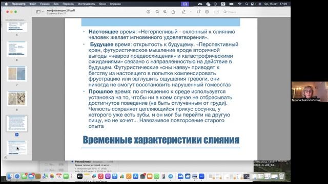Click the form filling toolbar icon
The width and height of the screenshot is (328, 184).
coord(216,12)
